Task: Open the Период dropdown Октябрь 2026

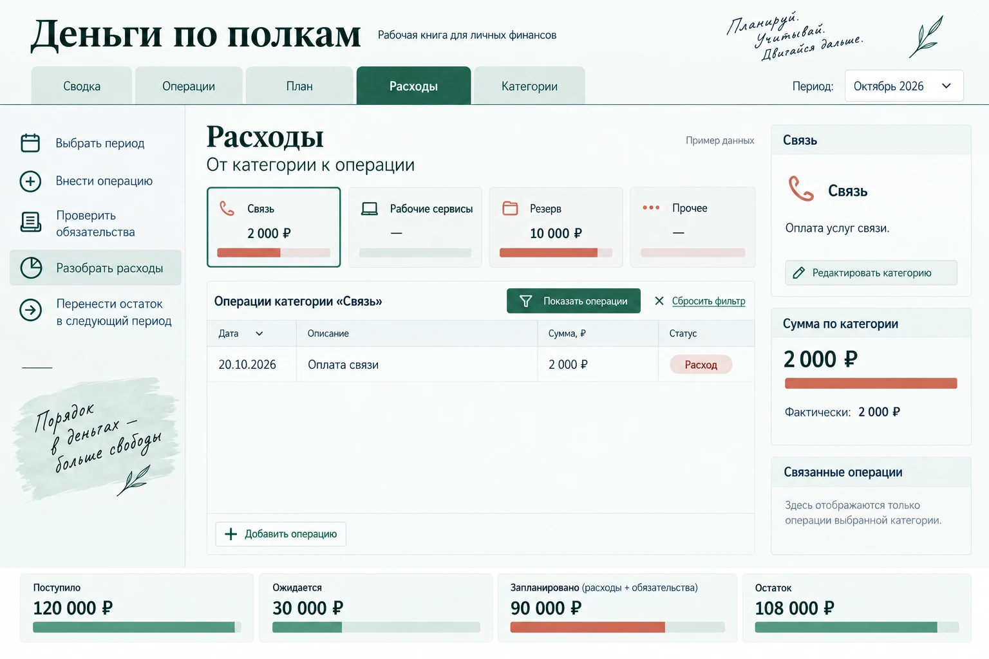Action: click(x=904, y=86)
